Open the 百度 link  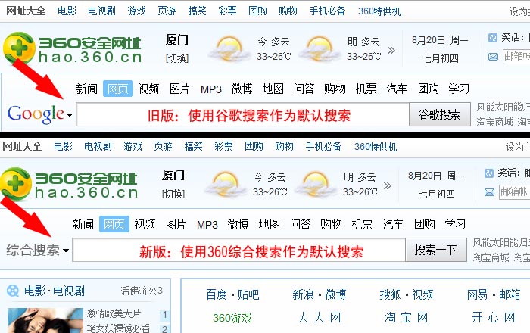point(217,294)
